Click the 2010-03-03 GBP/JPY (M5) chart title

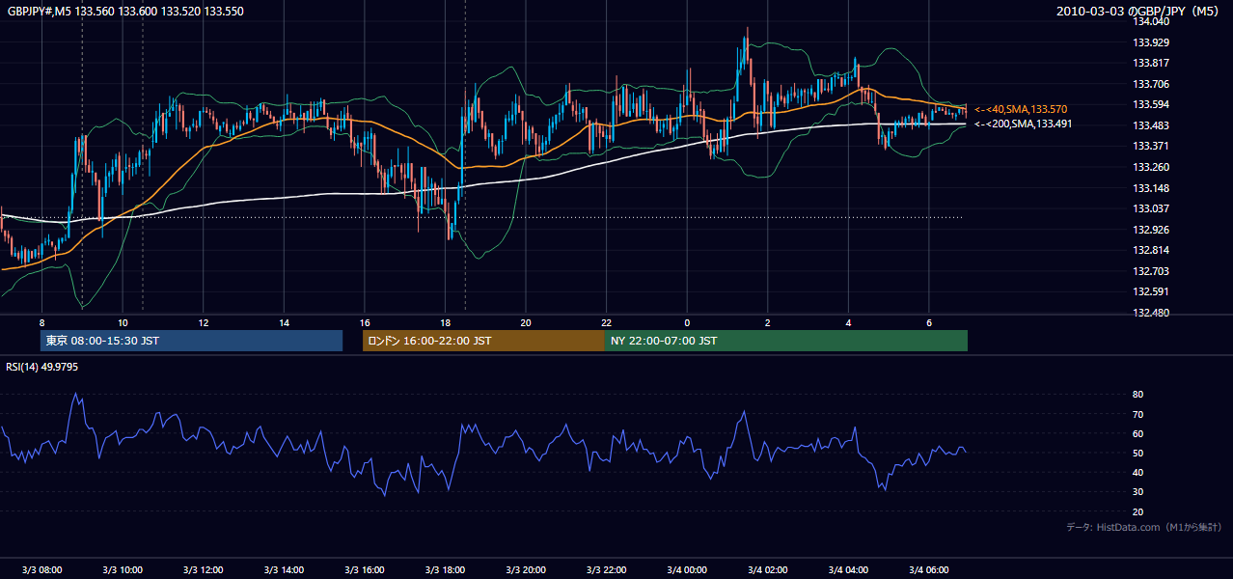(x=1139, y=12)
